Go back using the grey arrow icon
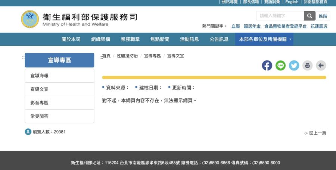Viewport: 336px width, 170px height. [321, 66]
